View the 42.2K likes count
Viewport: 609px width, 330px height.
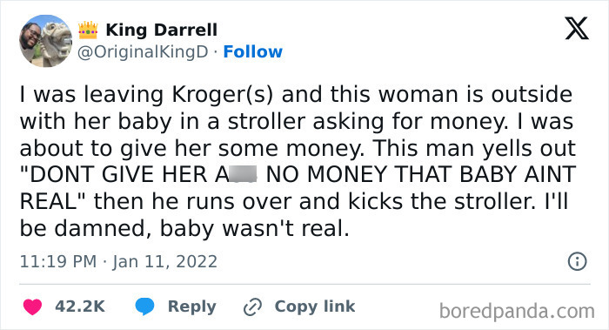[80, 306]
